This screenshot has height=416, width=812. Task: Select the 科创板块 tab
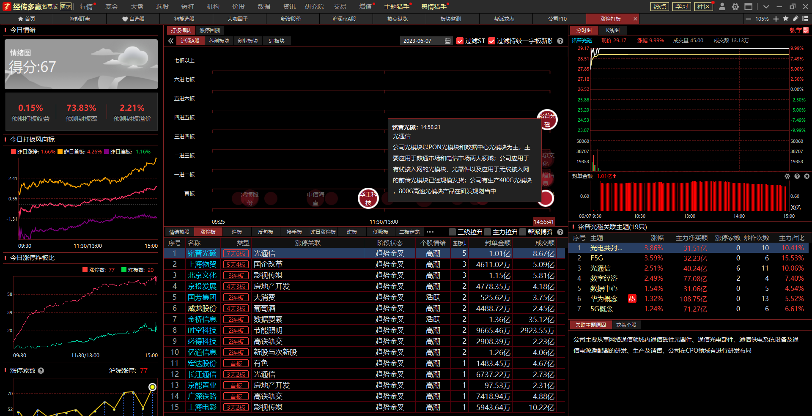pos(219,41)
